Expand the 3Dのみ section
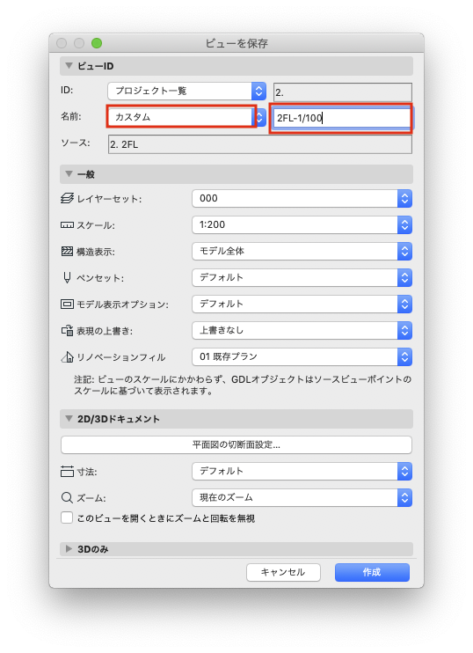Screen dimensions: 473x653 (69, 549)
